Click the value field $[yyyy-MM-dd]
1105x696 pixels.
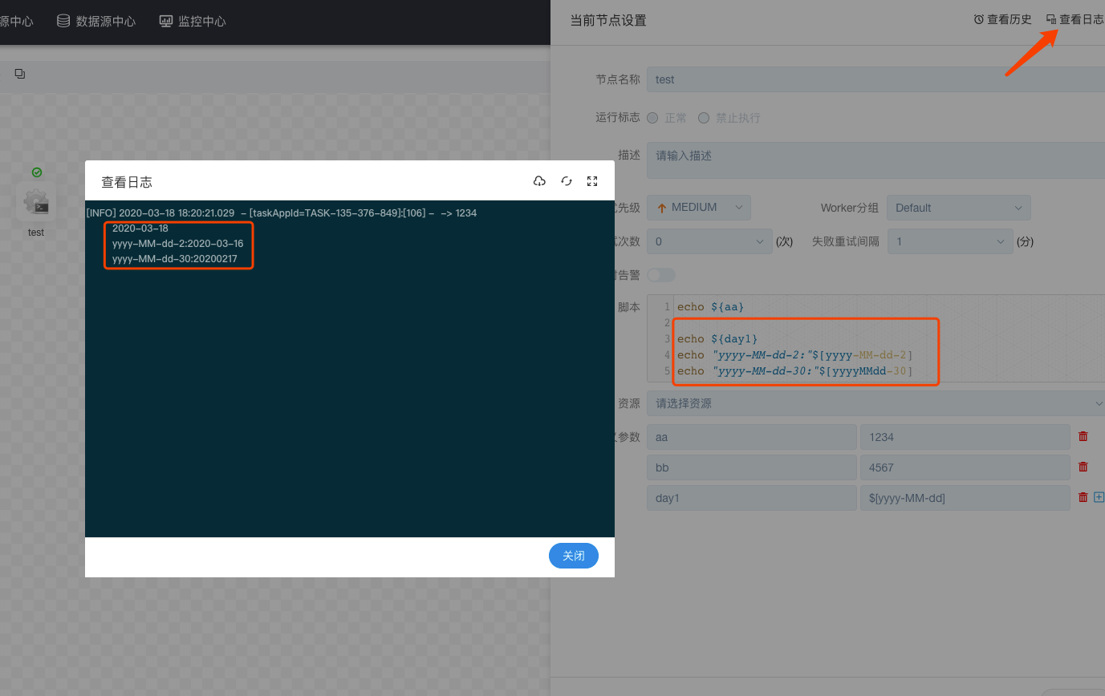click(x=965, y=498)
